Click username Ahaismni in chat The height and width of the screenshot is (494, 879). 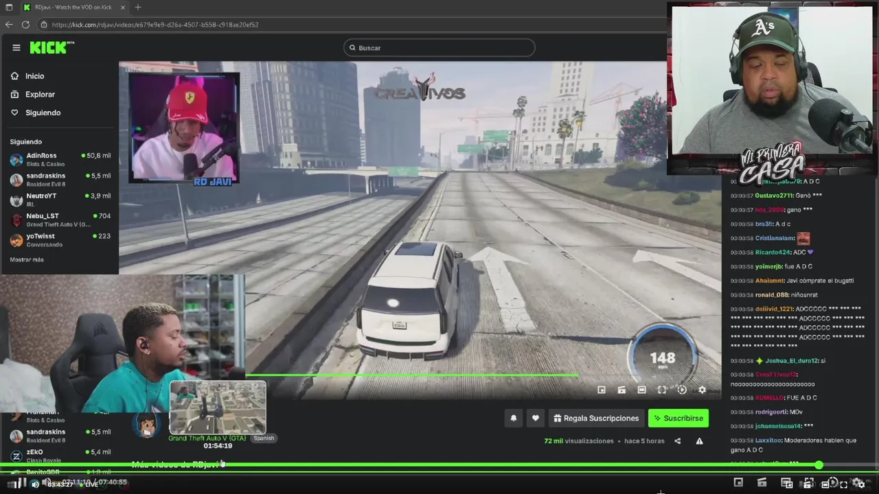769,281
